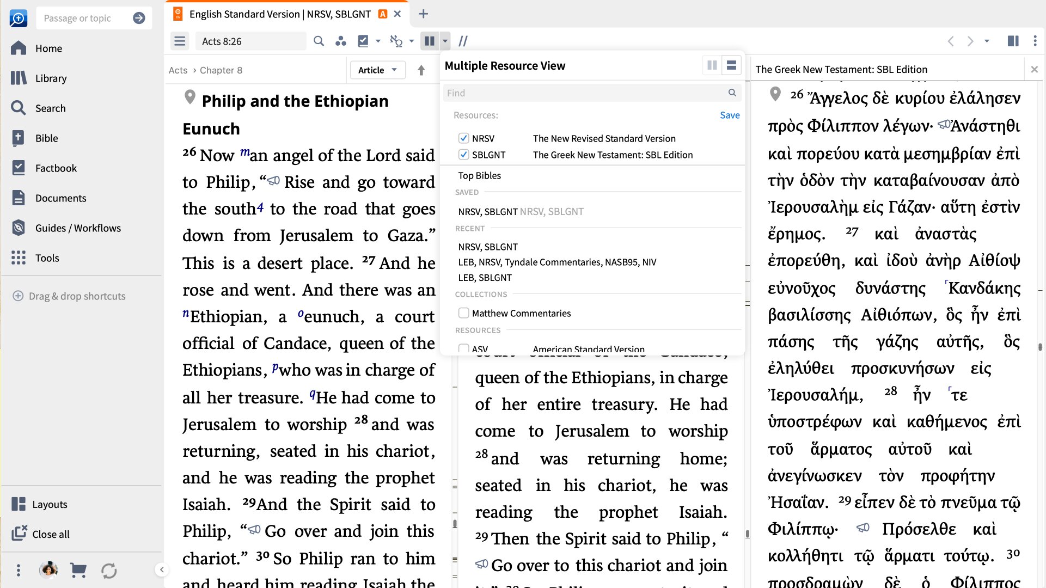Open the shopping cart icon

click(78, 570)
